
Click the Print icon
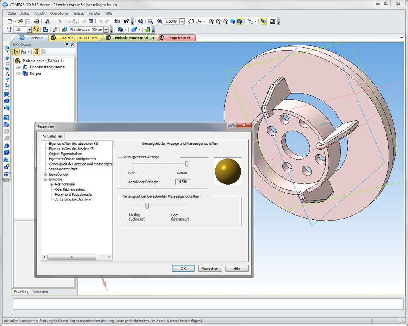(37, 21)
